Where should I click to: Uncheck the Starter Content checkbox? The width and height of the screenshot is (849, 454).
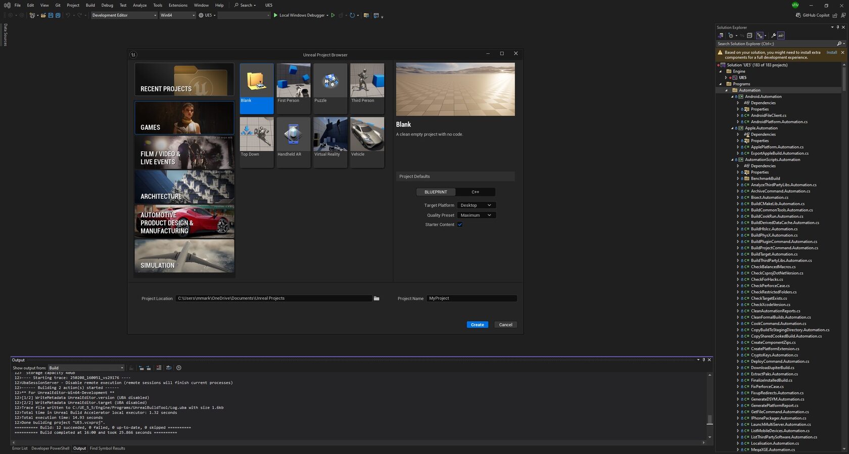tap(460, 224)
